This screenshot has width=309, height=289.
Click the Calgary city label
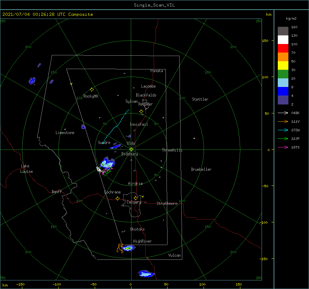coord(134,202)
